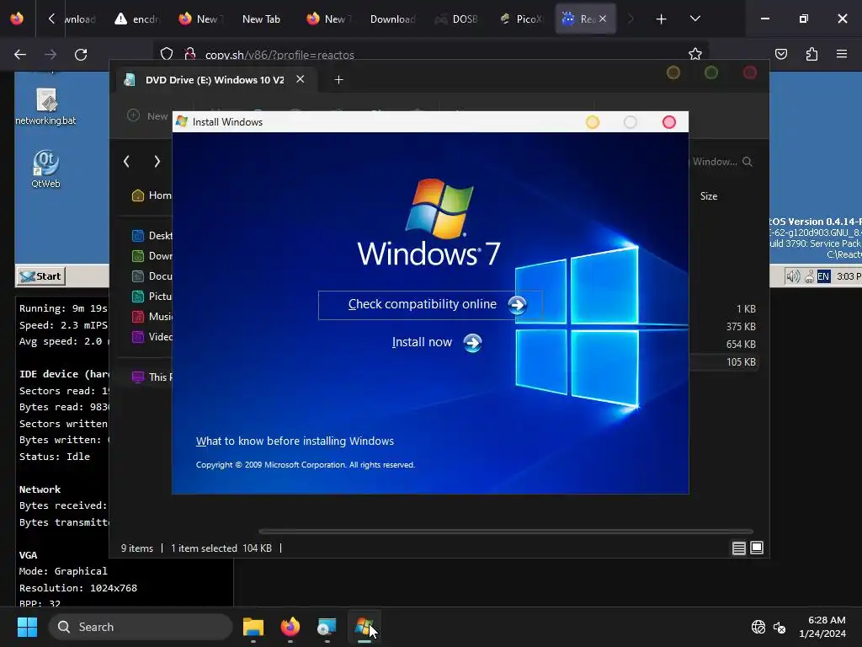Go back in Firefox navigation
862x647 pixels.
(x=20, y=55)
